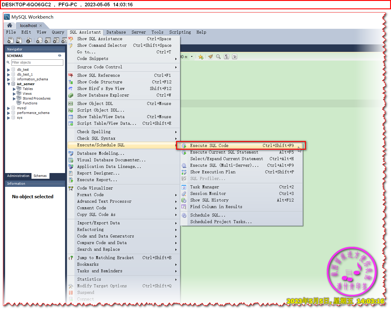Choose Show Execution Plan

[241, 172]
